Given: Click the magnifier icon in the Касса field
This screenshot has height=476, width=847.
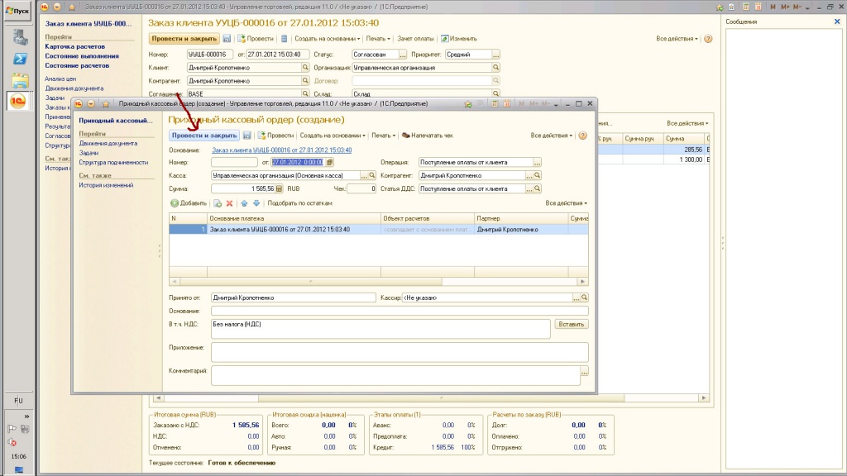Looking at the screenshot, I should click(x=371, y=175).
